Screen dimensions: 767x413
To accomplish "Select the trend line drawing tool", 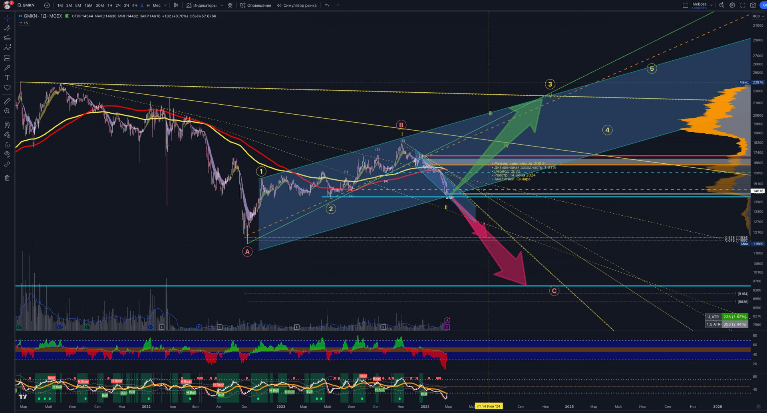I will pos(7,28).
